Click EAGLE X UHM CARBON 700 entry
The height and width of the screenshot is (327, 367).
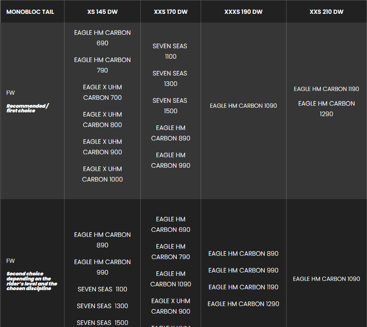click(102, 92)
